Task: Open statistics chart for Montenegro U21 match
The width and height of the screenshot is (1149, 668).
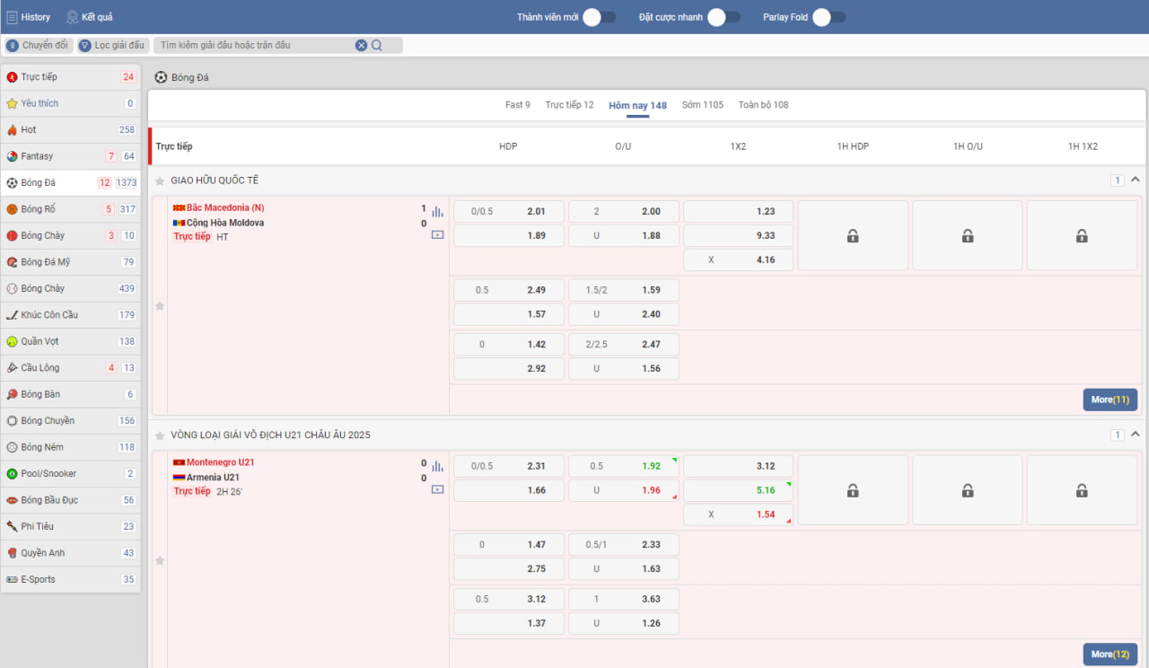Action: click(x=437, y=467)
